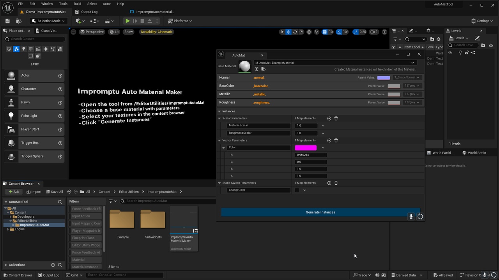Select the translate move tool in viewport

[x=288, y=32]
